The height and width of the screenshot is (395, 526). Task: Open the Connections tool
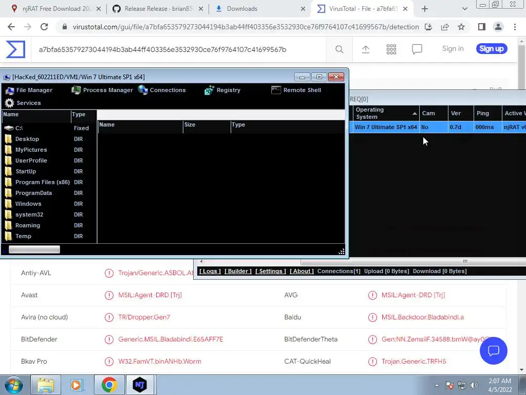click(x=162, y=90)
